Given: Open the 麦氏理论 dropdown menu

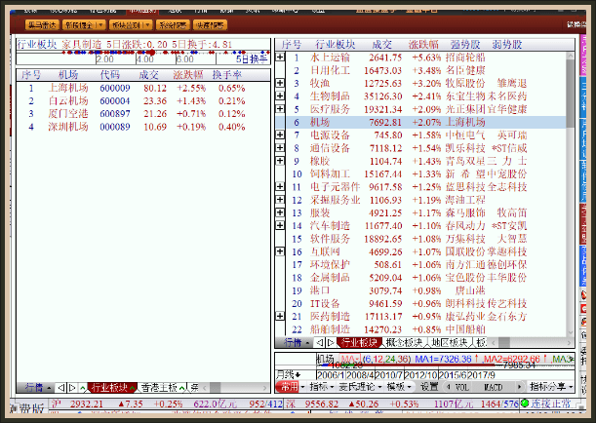Looking at the screenshot, I should click(x=360, y=387).
